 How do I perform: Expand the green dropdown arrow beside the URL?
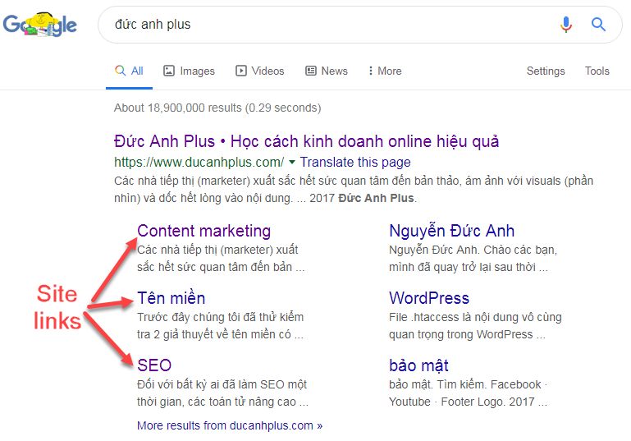pyautogui.click(x=292, y=162)
